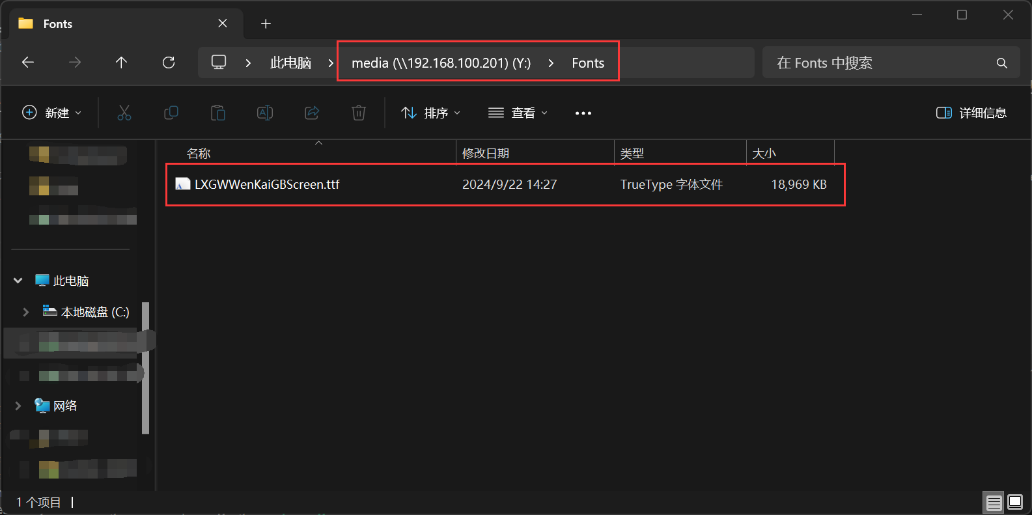Collapse the 此电脑 tree node
The height and width of the screenshot is (515, 1032).
click(18, 281)
